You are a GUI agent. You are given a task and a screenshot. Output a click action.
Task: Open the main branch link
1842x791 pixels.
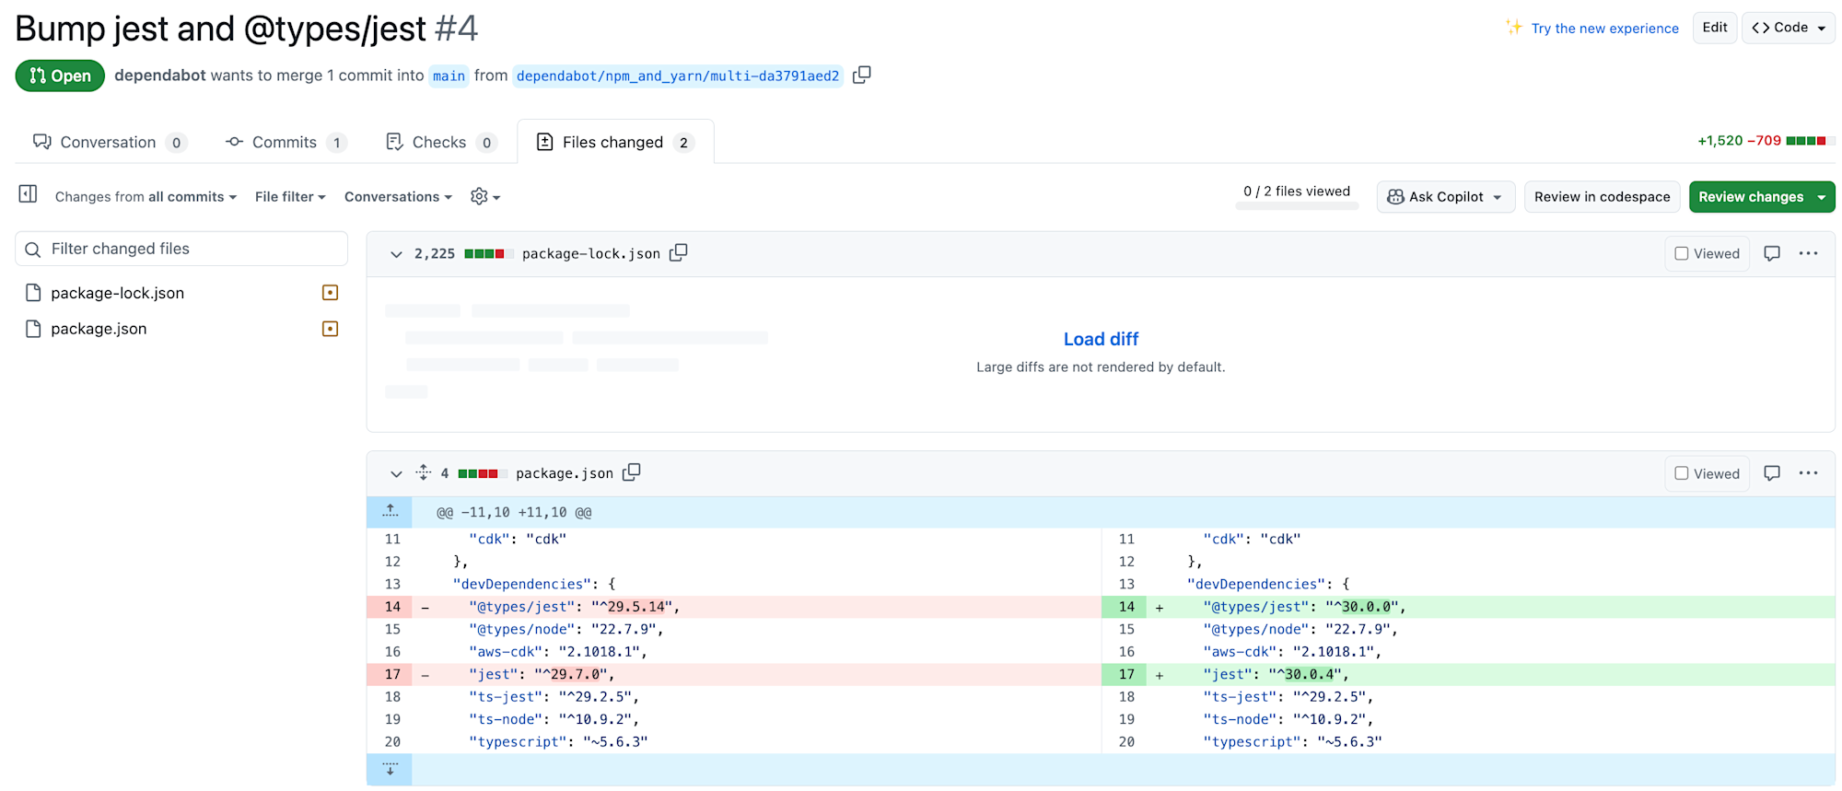tap(449, 76)
